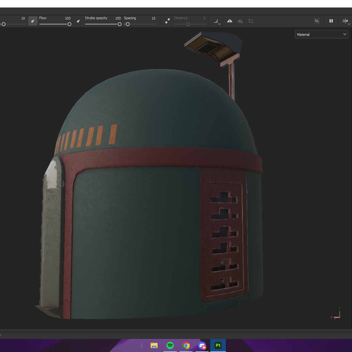The image size is (352, 352).
Task: Pause the viewport rendering
Action: click(331, 21)
